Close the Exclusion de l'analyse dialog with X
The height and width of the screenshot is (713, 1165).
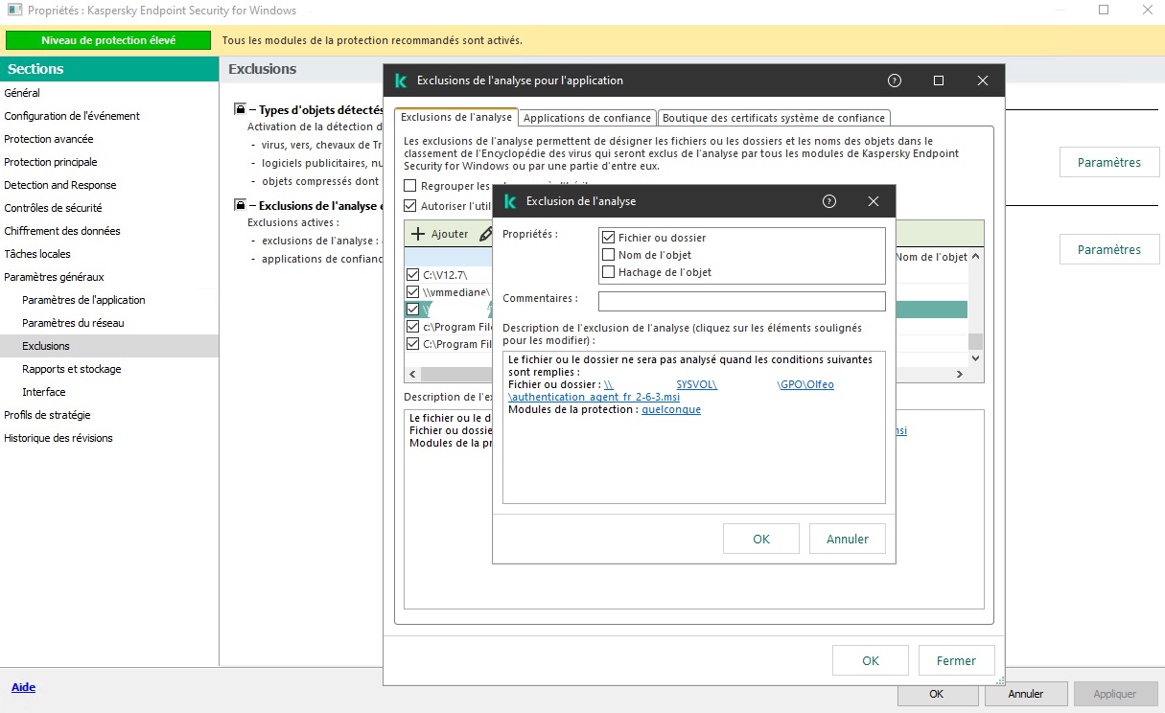tap(873, 201)
